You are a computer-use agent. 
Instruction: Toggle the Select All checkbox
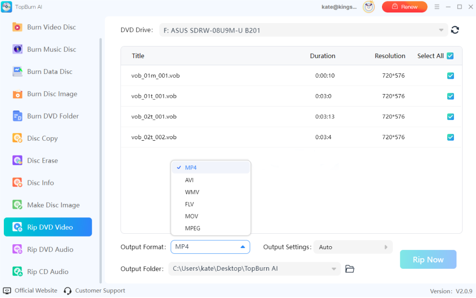450,56
